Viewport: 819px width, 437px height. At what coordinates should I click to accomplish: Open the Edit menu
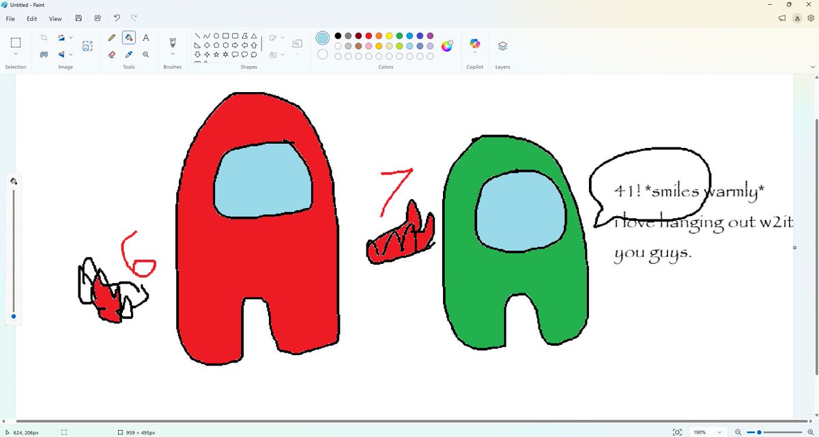(32, 18)
